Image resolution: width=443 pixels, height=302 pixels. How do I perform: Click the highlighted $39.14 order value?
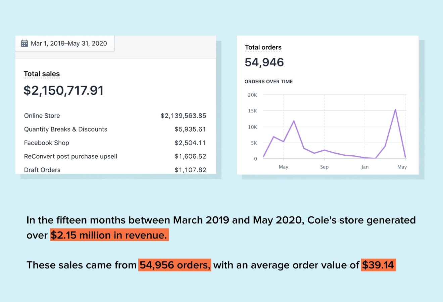point(378,265)
